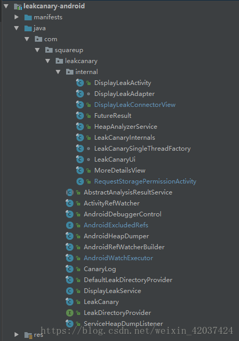Click the res folder icon
The image size is (239, 341).
(28, 335)
